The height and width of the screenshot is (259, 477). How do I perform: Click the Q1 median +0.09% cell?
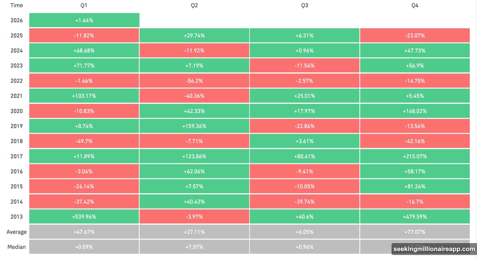[84, 247]
